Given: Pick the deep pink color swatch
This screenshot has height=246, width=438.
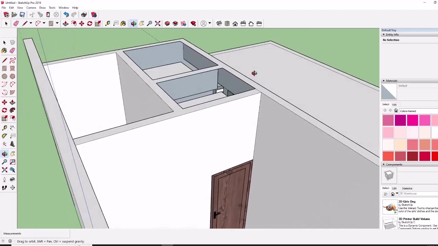Looking at the screenshot, I should (413, 120).
